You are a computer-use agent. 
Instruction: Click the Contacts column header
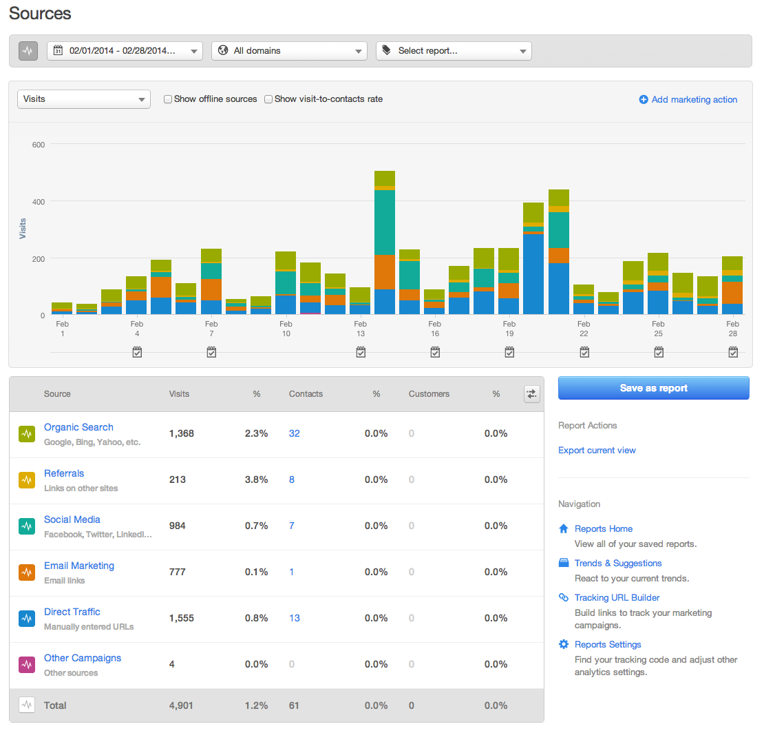coord(306,394)
